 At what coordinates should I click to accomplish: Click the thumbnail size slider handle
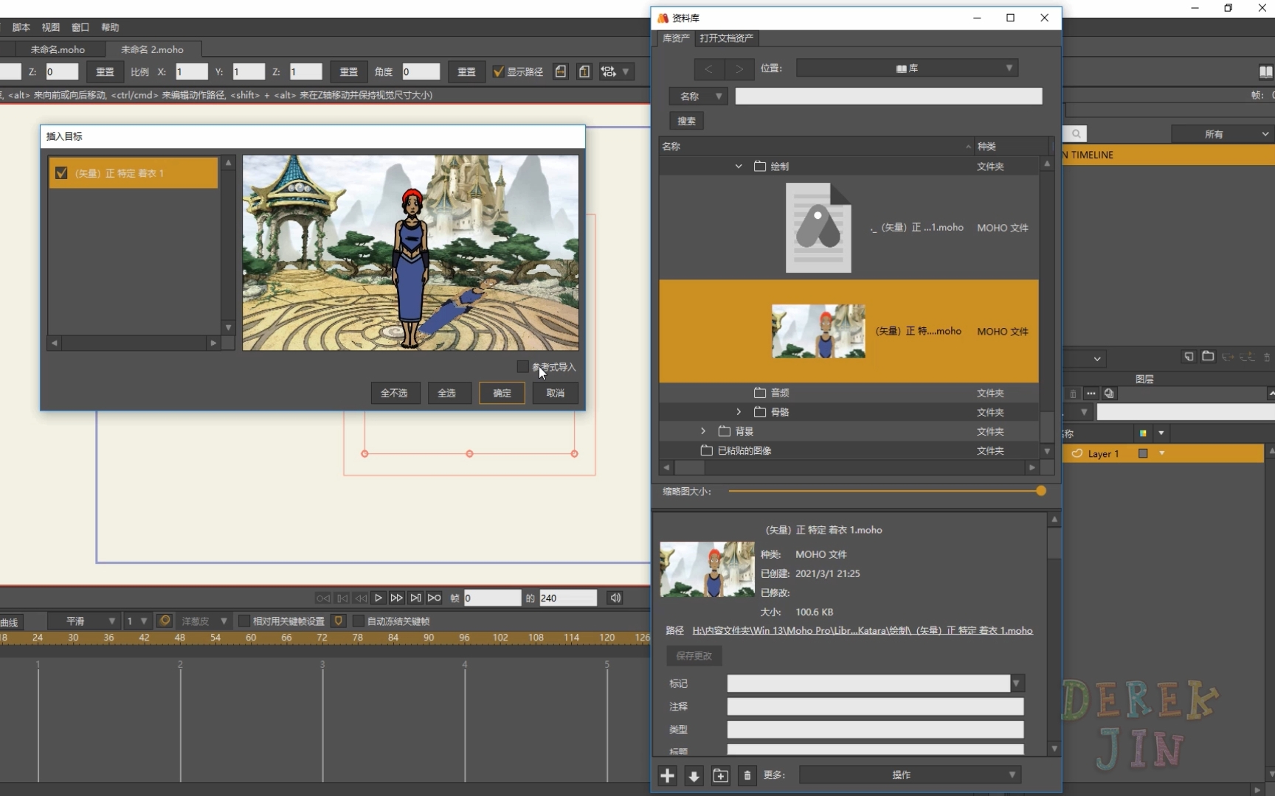tap(1040, 491)
